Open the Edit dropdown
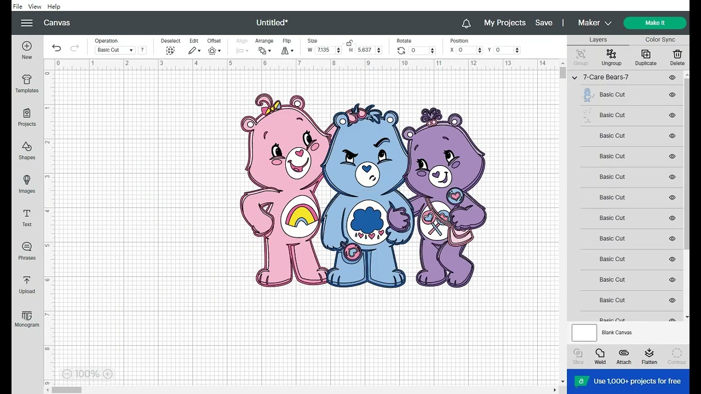This screenshot has height=394, width=701. 194,50
